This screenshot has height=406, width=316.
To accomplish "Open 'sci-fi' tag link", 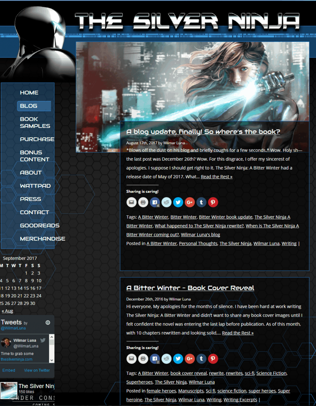I will pos(249,373).
